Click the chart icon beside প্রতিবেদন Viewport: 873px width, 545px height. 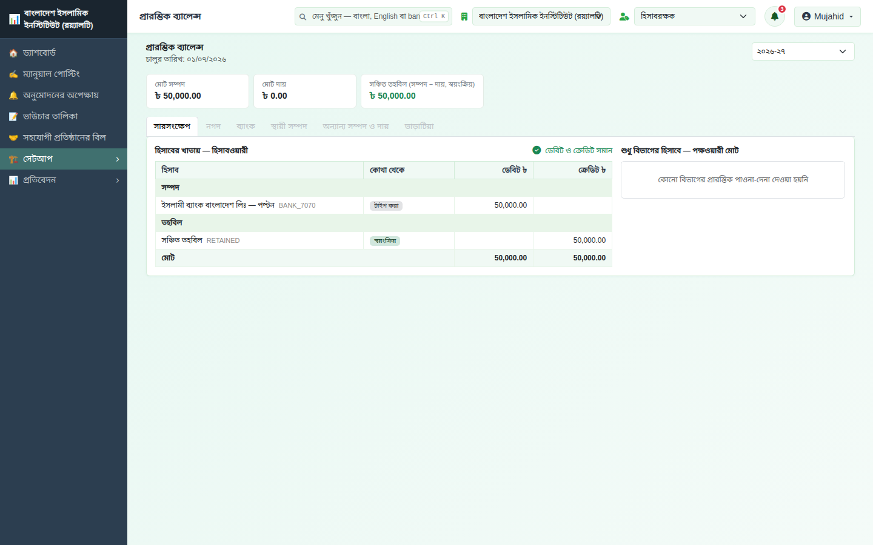13,180
